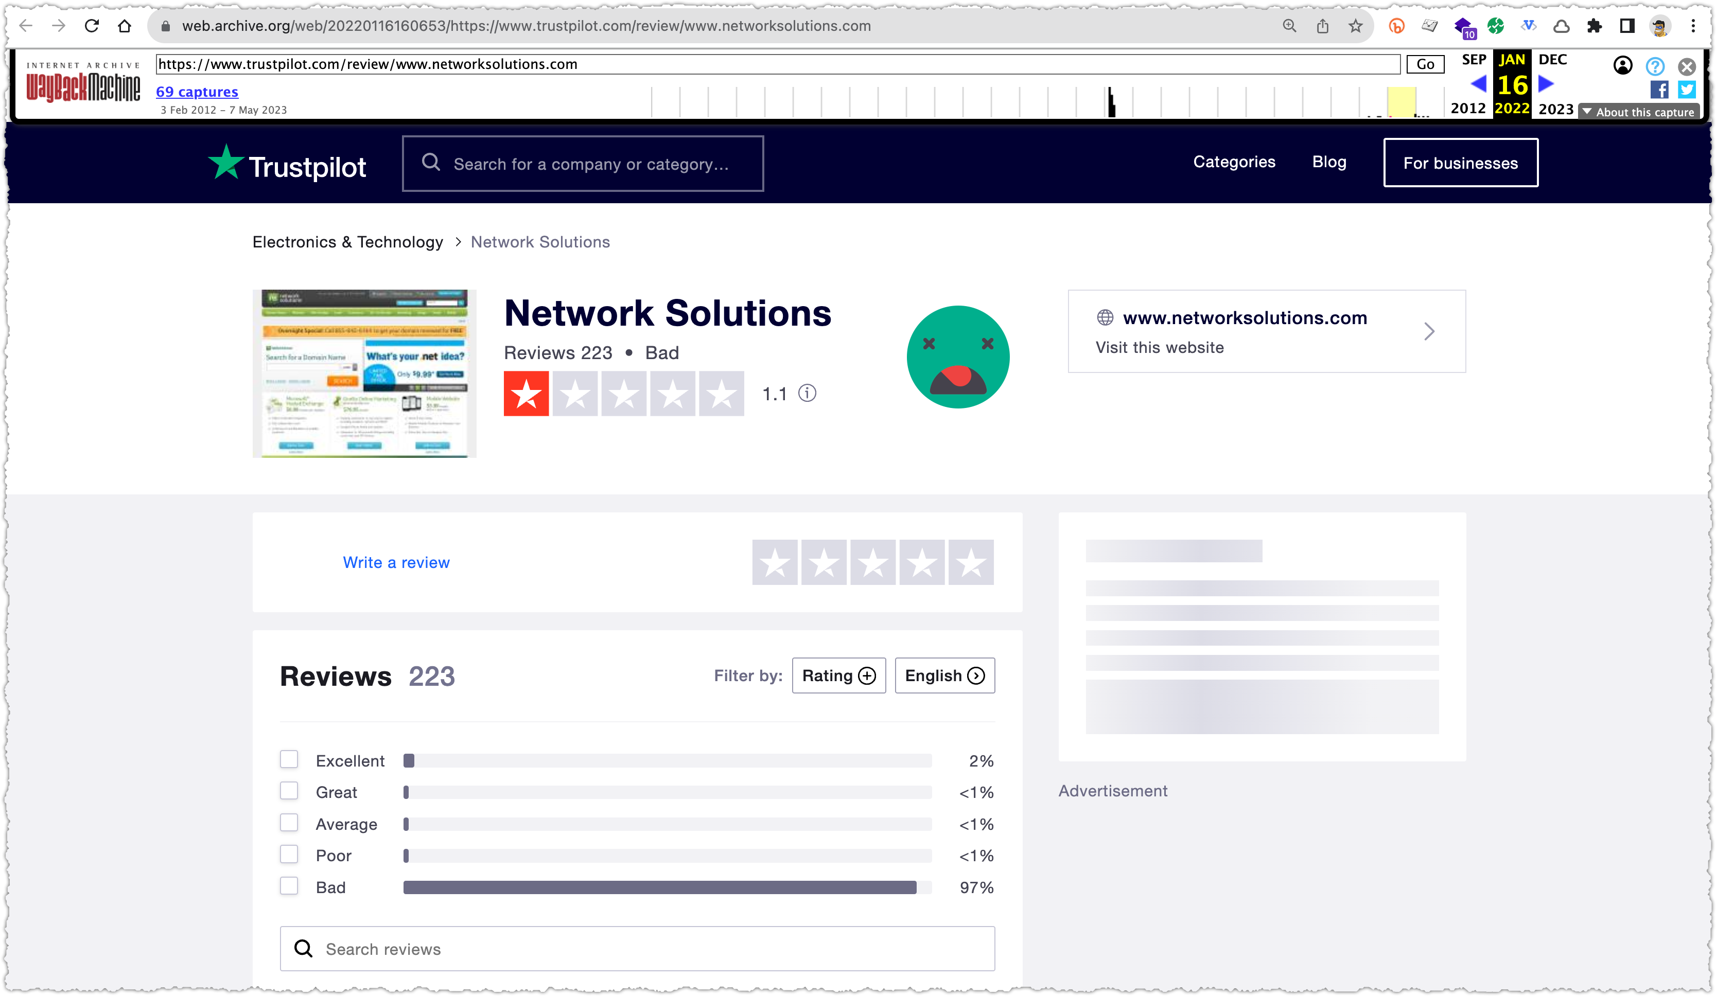Open the Chrome three-dot menu

(1693, 26)
